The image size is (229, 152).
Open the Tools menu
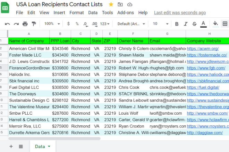[107, 13]
